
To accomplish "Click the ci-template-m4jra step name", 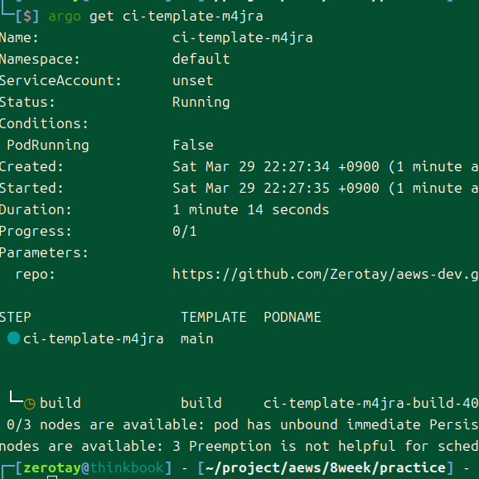I will point(94,339).
